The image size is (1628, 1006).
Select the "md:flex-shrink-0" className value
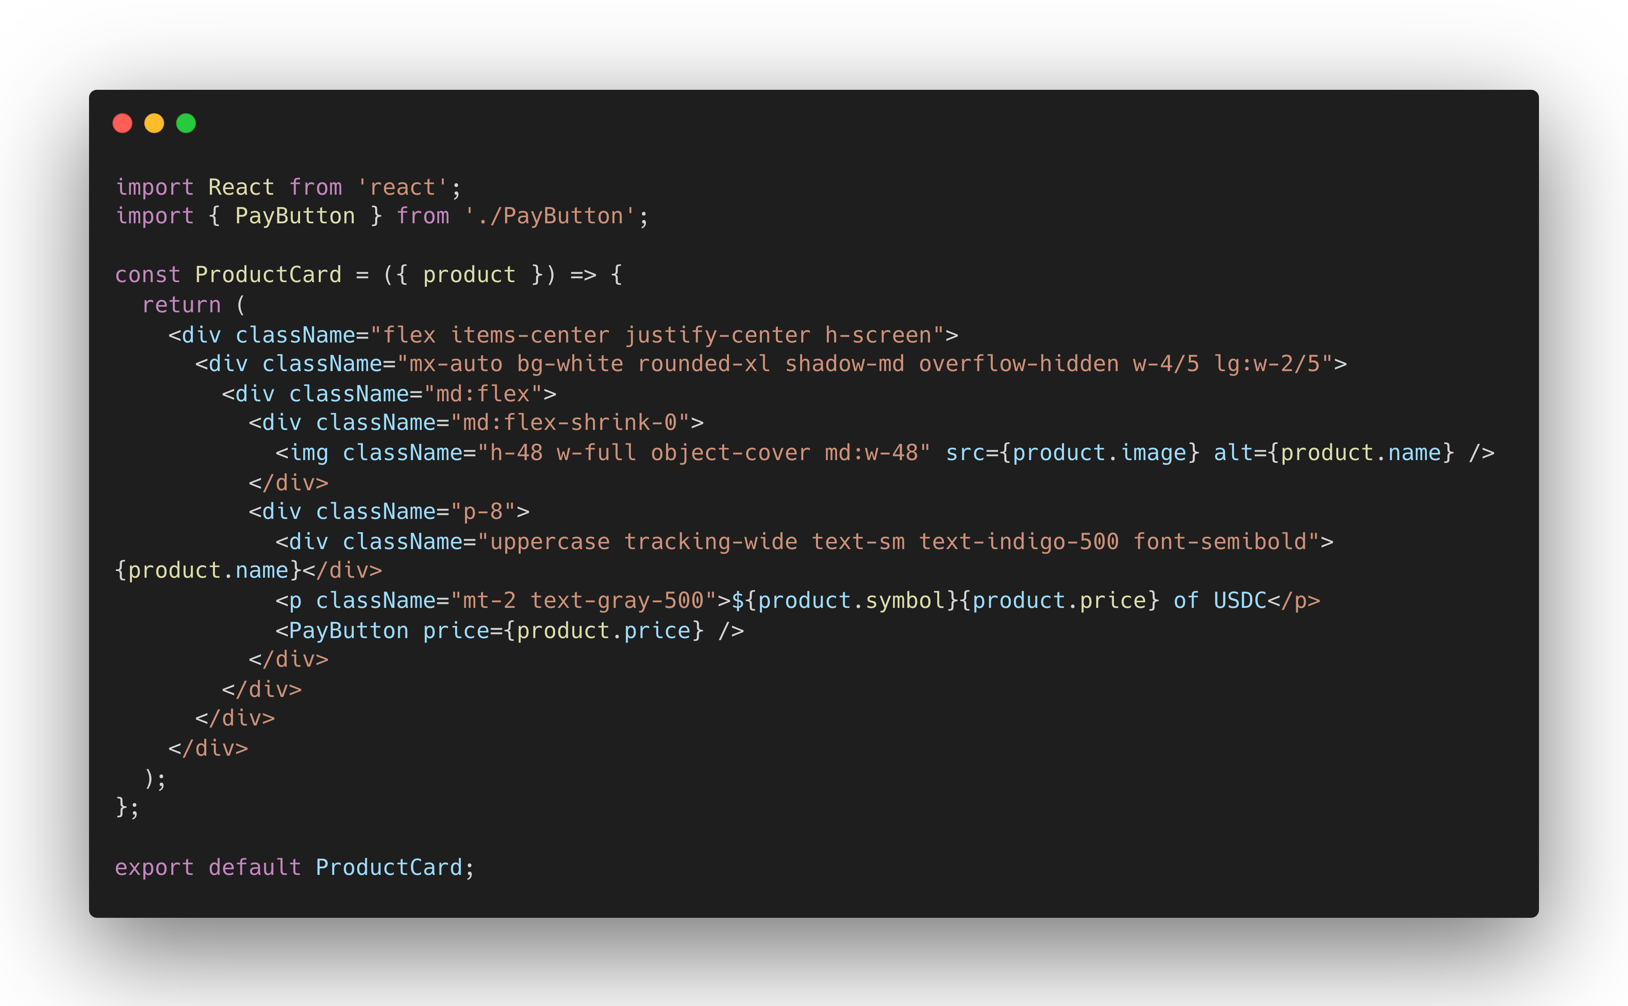click(x=570, y=422)
